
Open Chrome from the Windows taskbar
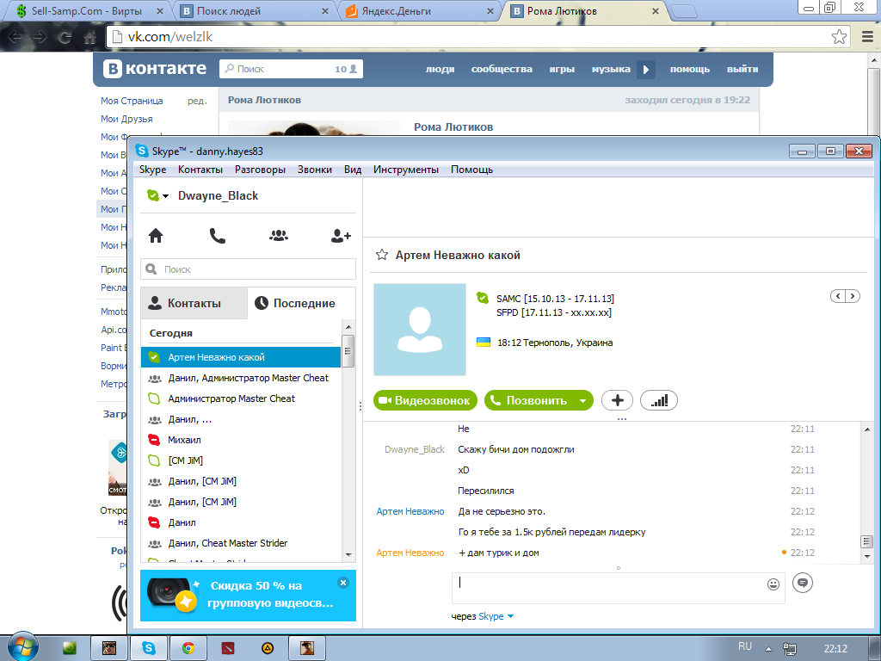[x=188, y=648]
